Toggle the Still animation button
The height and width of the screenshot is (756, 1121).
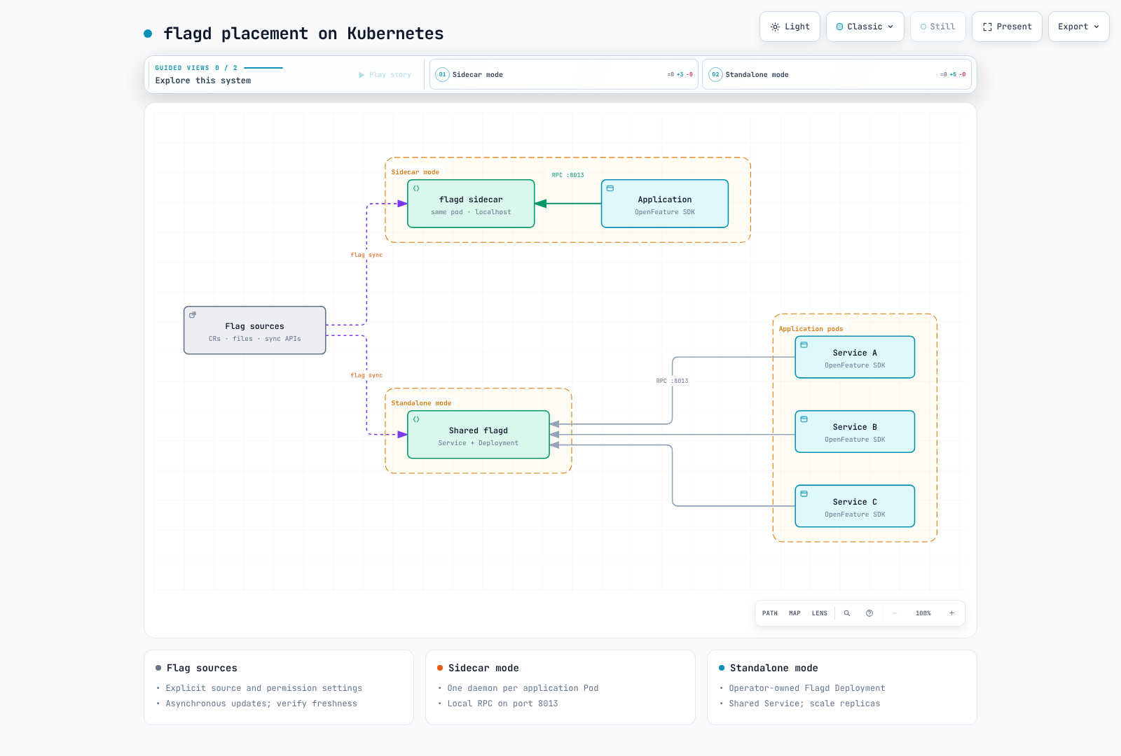pos(938,27)
